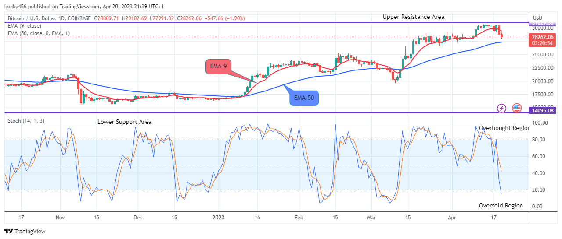This screenshot has width=562, height=239.
Task: Click the Overbought Region text label
Action: [x=504, y=128]
